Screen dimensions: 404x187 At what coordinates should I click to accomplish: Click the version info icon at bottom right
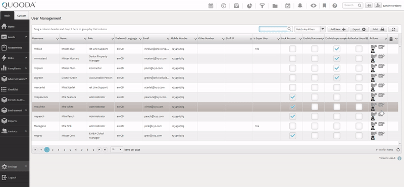click(399, 158)
